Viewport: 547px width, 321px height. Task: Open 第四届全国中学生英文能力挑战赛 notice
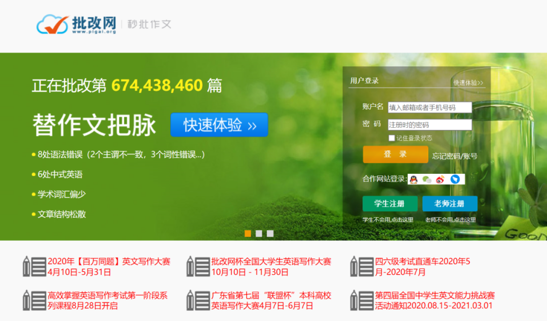435,300
